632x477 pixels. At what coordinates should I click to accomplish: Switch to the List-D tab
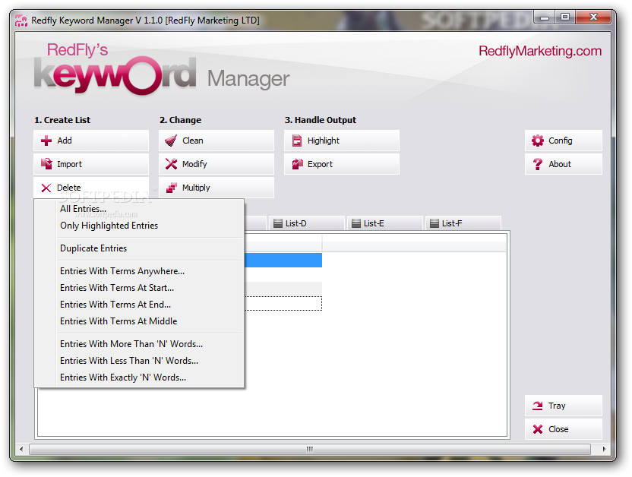pos(307,223)
